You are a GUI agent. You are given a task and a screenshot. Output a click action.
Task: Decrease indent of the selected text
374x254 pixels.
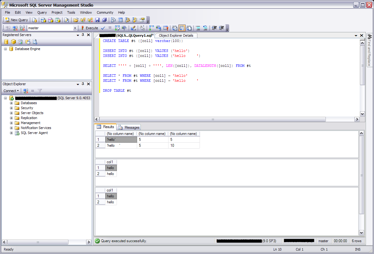click(214, 28)
